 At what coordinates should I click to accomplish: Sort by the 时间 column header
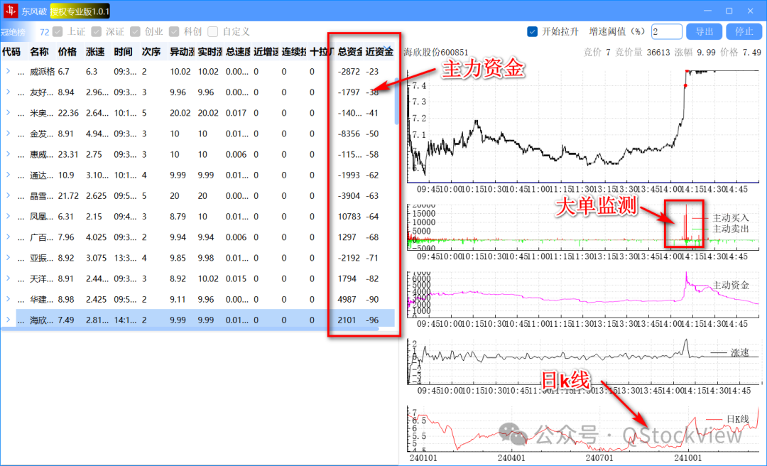125,52
